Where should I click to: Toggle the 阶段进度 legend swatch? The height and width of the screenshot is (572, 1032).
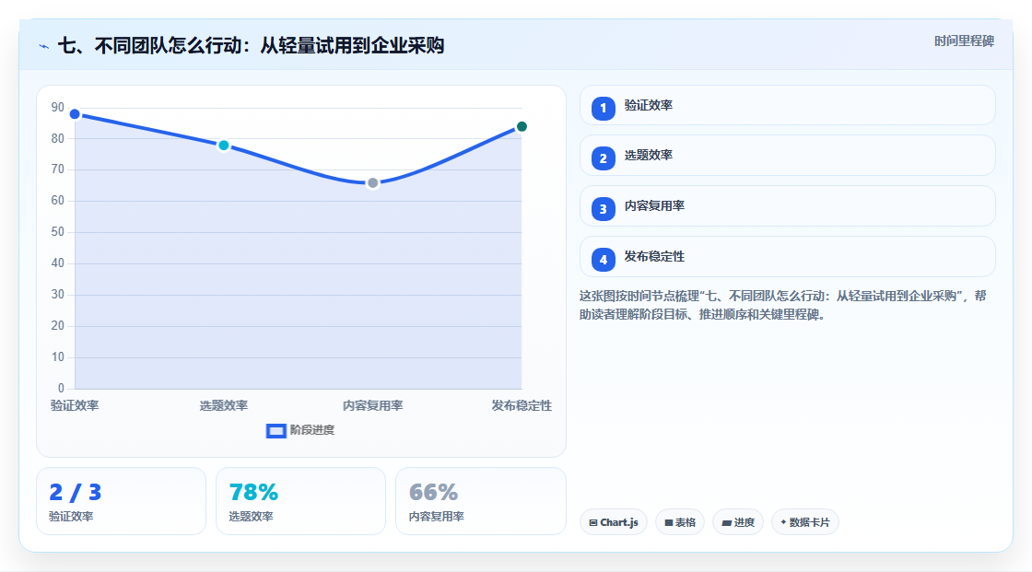click(276, 431)
